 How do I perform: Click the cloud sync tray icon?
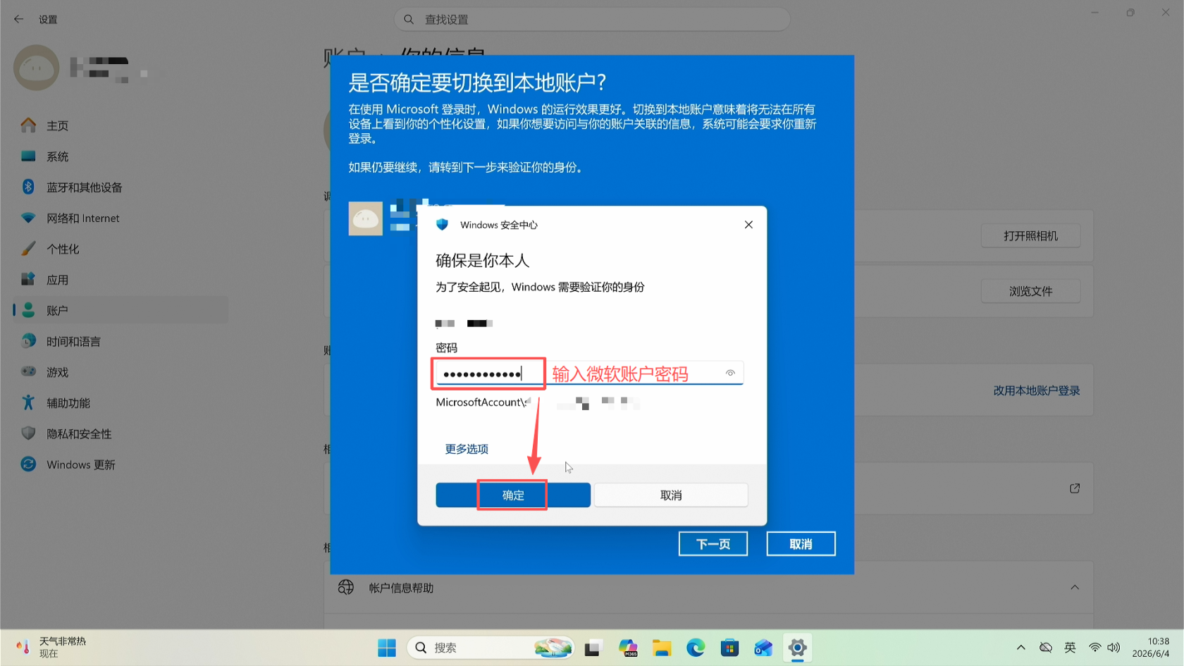tap(1046, 648)
